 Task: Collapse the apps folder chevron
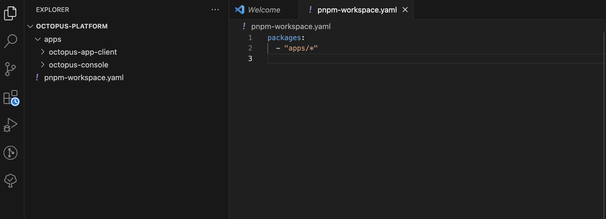coord(38,39)
